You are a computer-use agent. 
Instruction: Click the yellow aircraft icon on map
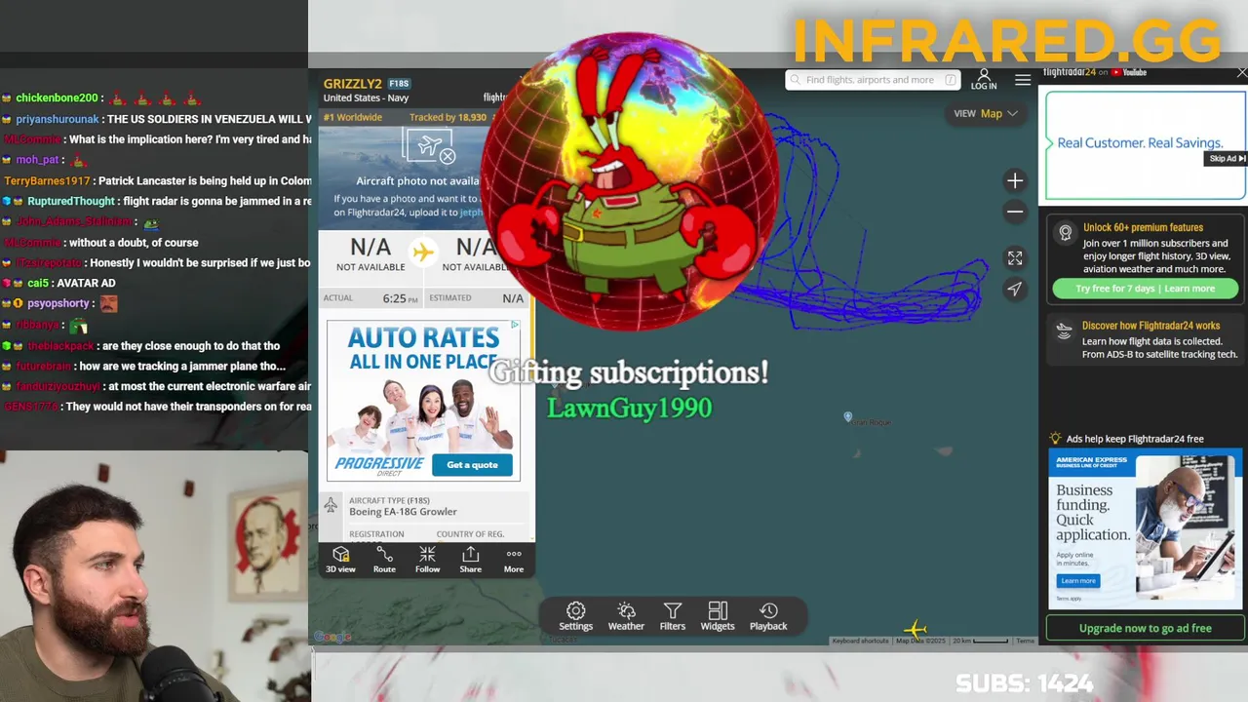coord(915,629)
